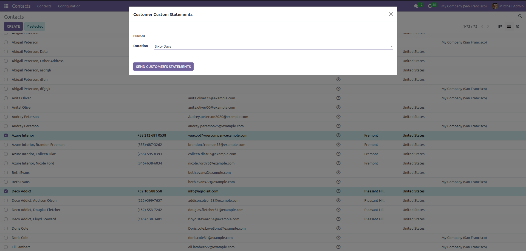
Task: Click Abigail Peterson, Other Address row name
Action: pyautogui.click(x=38, y=61)
